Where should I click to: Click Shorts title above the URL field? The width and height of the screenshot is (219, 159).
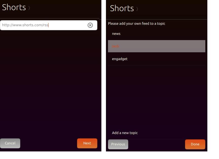click(x=14, y=7)
